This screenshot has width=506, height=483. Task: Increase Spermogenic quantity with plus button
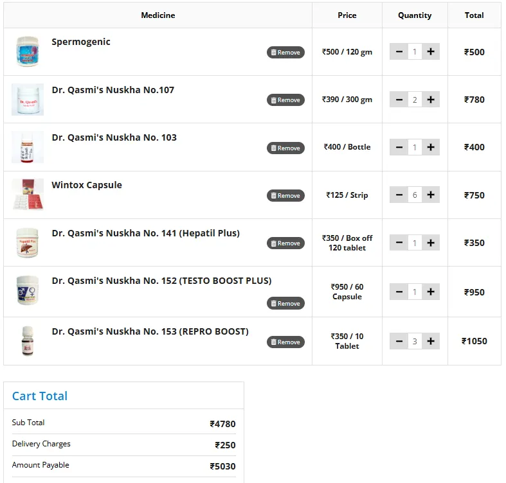pyautogui.click(x=431, y=52)
